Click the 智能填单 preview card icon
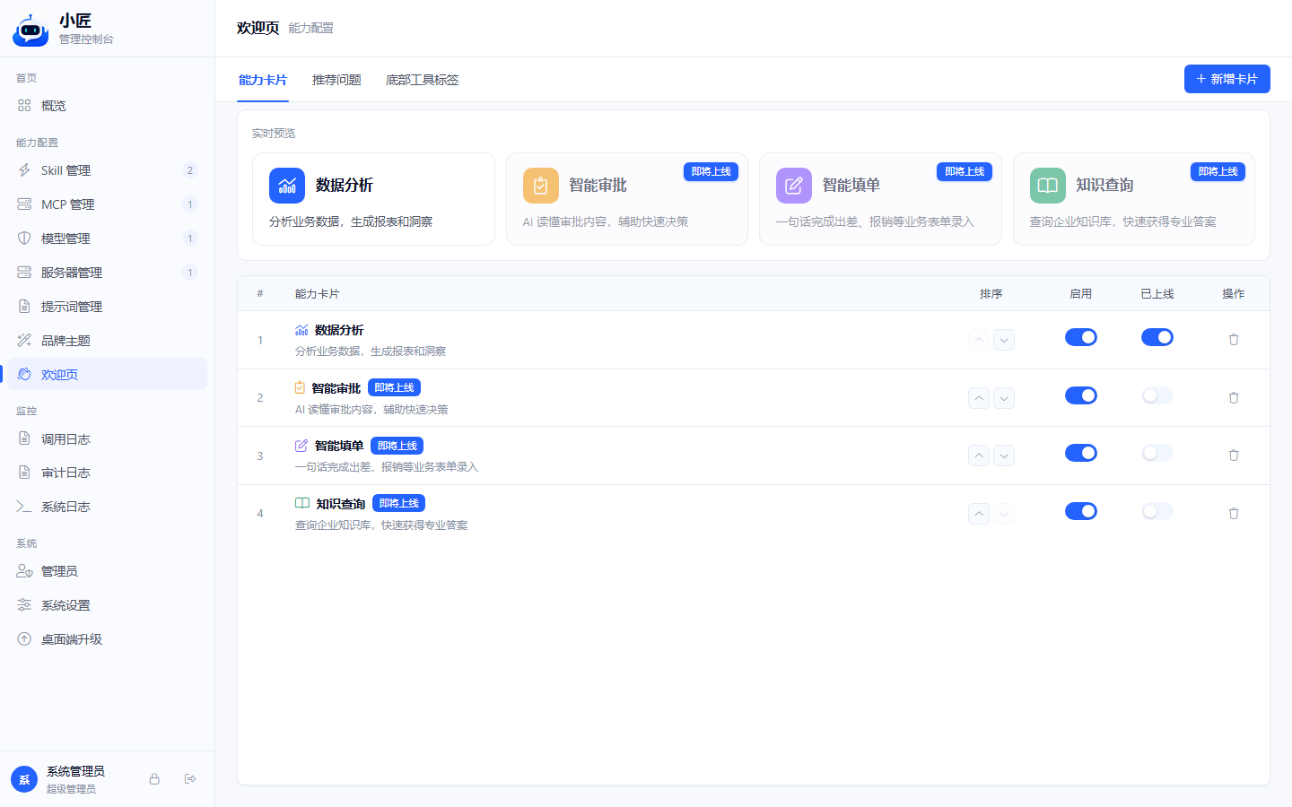1292x807 pixels. (x=794, y=186)
